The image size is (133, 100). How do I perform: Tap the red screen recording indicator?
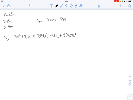click(x=116, y=1)
